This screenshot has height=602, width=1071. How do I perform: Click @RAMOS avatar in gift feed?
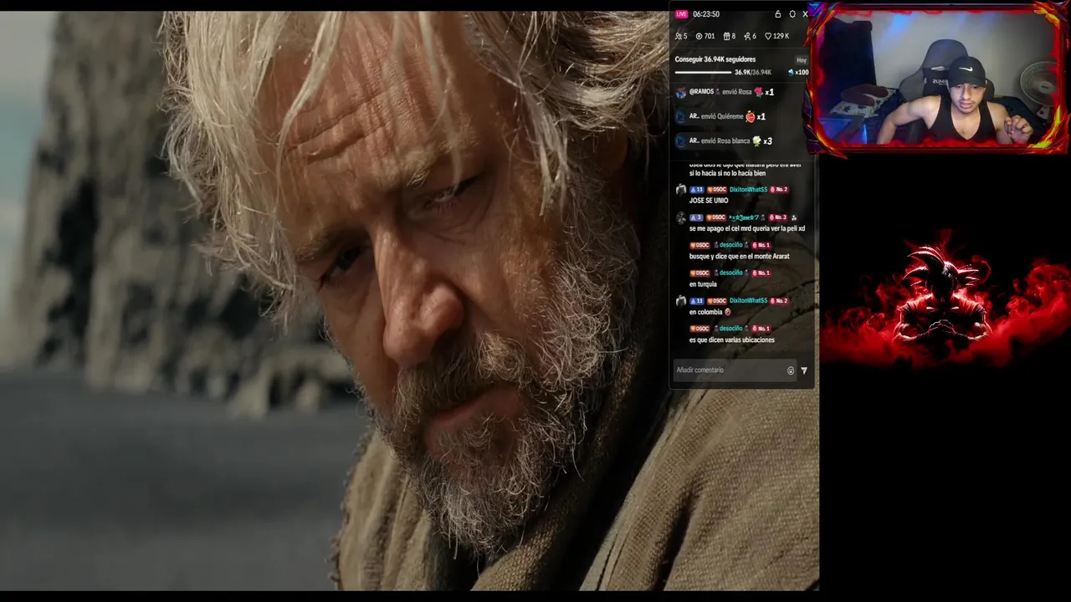(x=681, y=92)
